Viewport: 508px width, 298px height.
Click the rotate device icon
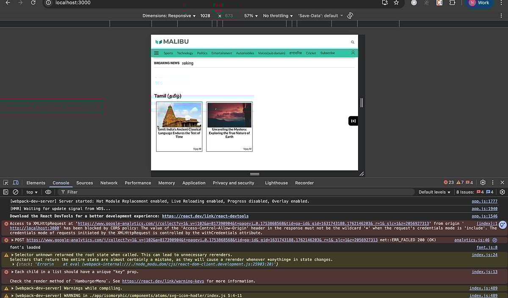[350, 16]
